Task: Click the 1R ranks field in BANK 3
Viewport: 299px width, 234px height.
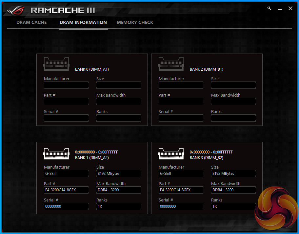Action: click(233, 206)
